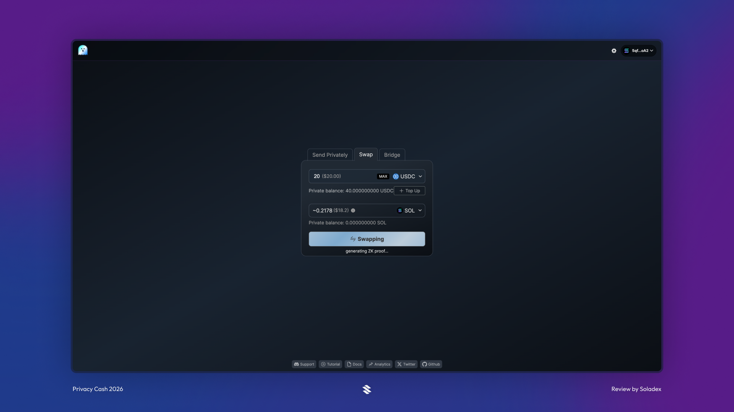Click the Discord icon on Support button

point(297,364)
